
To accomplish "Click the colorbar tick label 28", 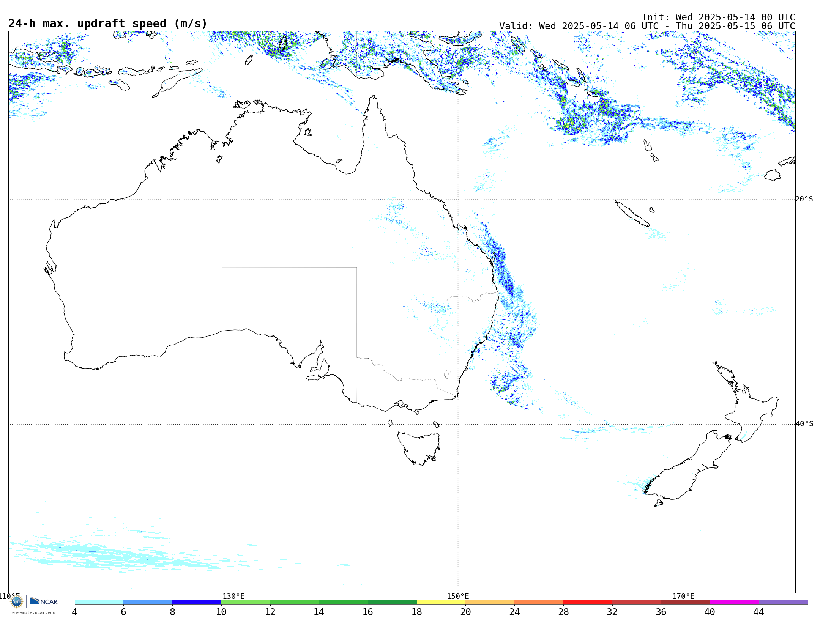I will pos(563,612).
